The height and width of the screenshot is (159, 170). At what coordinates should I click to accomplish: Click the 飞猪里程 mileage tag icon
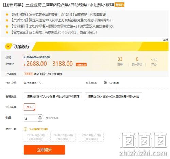(x=28, y=74)
